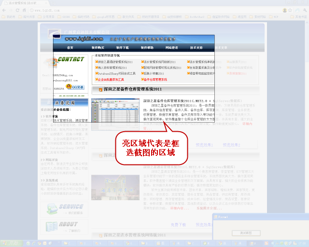Screen dimensions: 309x247
Task: Click the browser forward arrow
Action: pos(11,10)
